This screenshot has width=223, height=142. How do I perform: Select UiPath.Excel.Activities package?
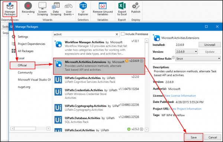[99, 130]
